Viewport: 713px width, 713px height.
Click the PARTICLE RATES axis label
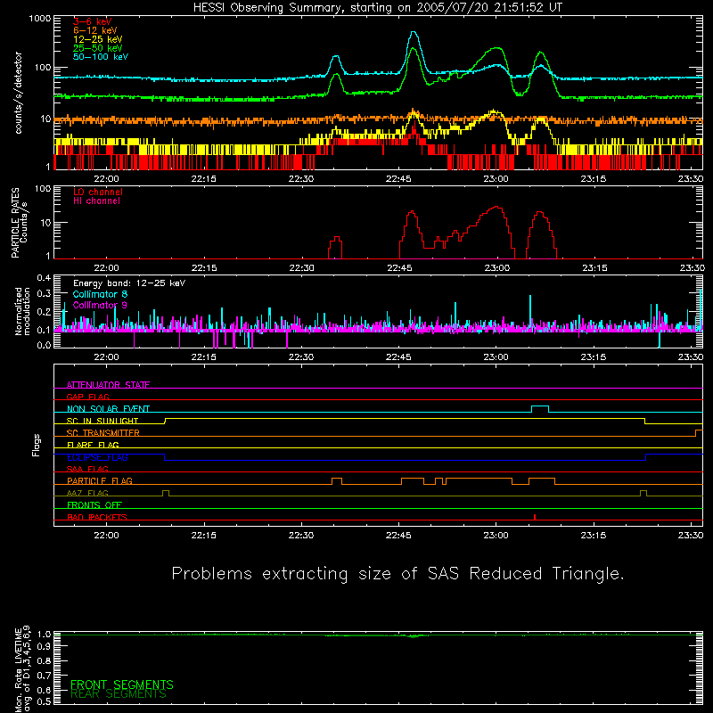coord(15,223)
